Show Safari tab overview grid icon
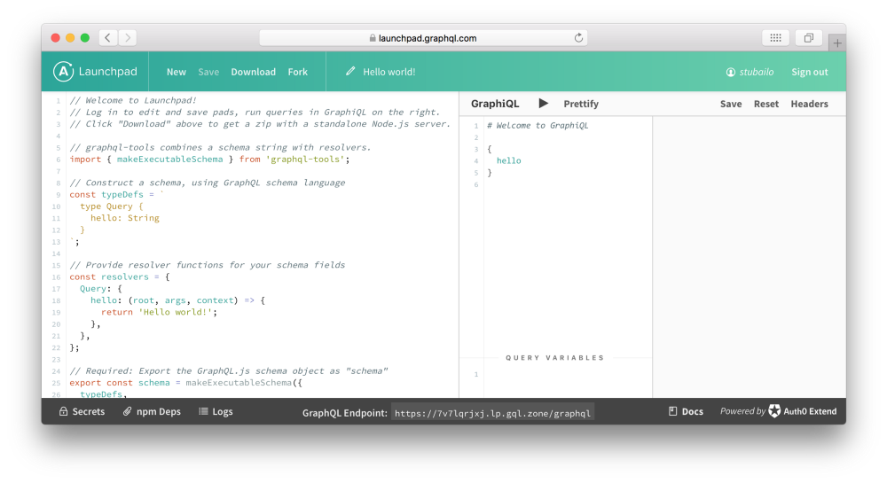The width and height of the screenshot is (887, 483). pyautogui.click(x=775, y=38)
